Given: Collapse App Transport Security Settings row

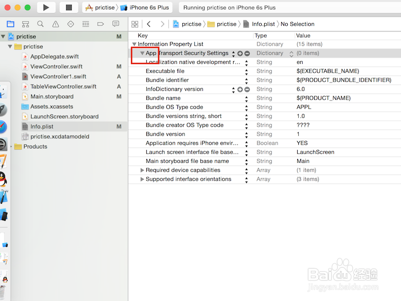Looking at the screenshot, I should pos(142,53).
